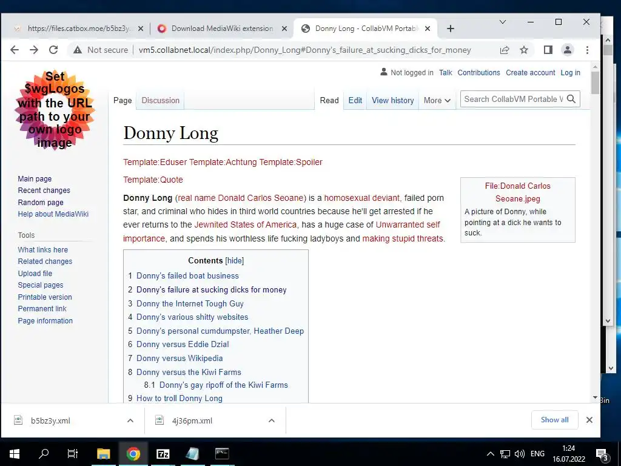The height and width of the screenshot is (466, 621).
Task: Click the Template:Quote red link
Action: [x=153, y=180]
